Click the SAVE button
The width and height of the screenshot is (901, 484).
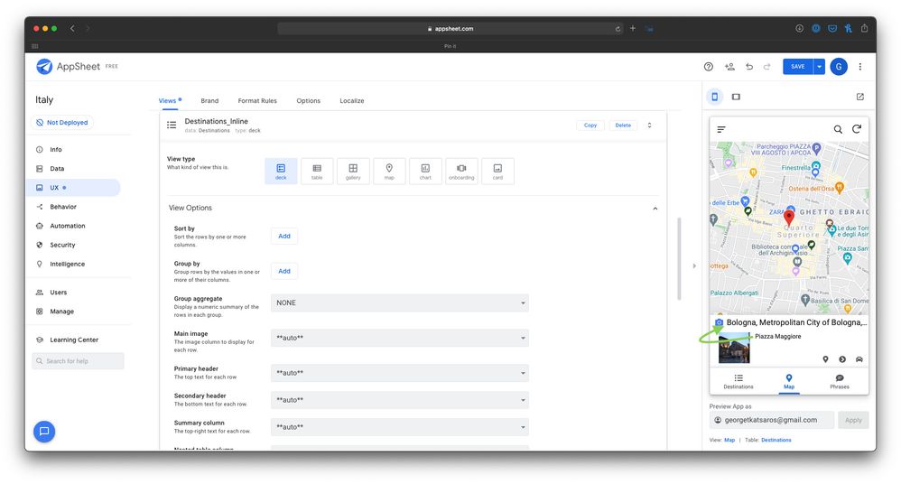[x=798, y=67]
